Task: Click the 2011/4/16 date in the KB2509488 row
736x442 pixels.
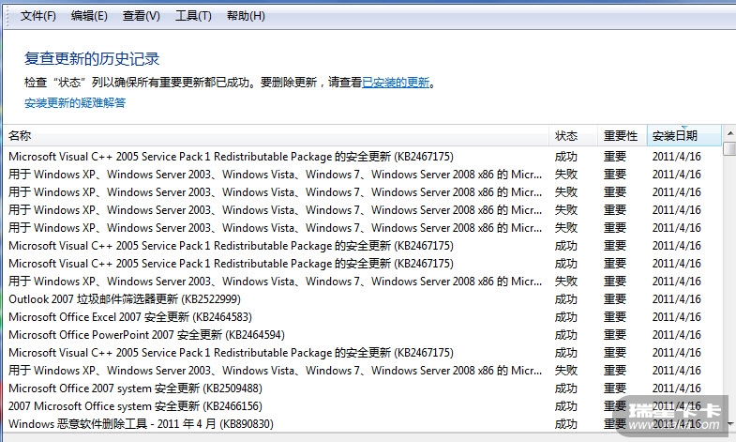Action: pyautogui.click(x=676, y=389)
